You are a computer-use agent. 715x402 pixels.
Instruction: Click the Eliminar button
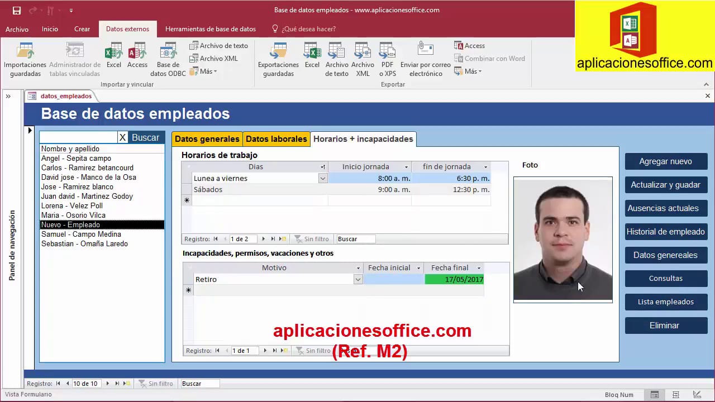click(x=664, y=326)
